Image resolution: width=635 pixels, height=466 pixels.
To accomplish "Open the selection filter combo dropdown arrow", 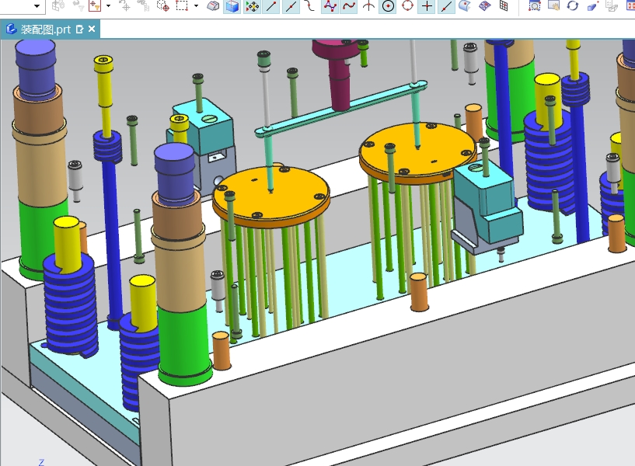I will (x=37, y=5).
